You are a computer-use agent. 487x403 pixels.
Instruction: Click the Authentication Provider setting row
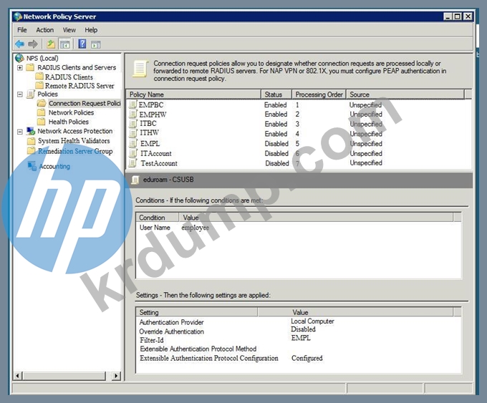(x=299, y=322)
